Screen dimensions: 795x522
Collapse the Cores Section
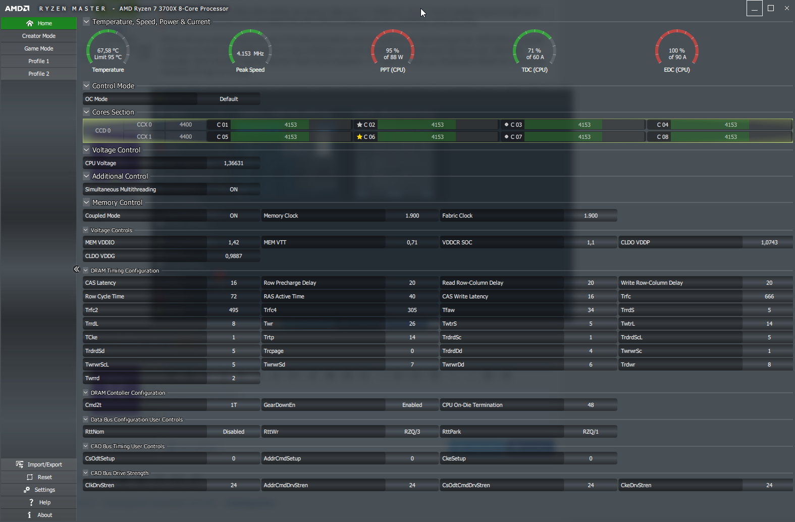pos(86,112)
